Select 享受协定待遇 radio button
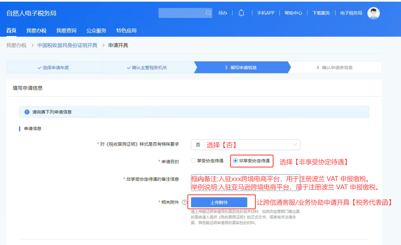The image size is (401, 245). (193, 161)
